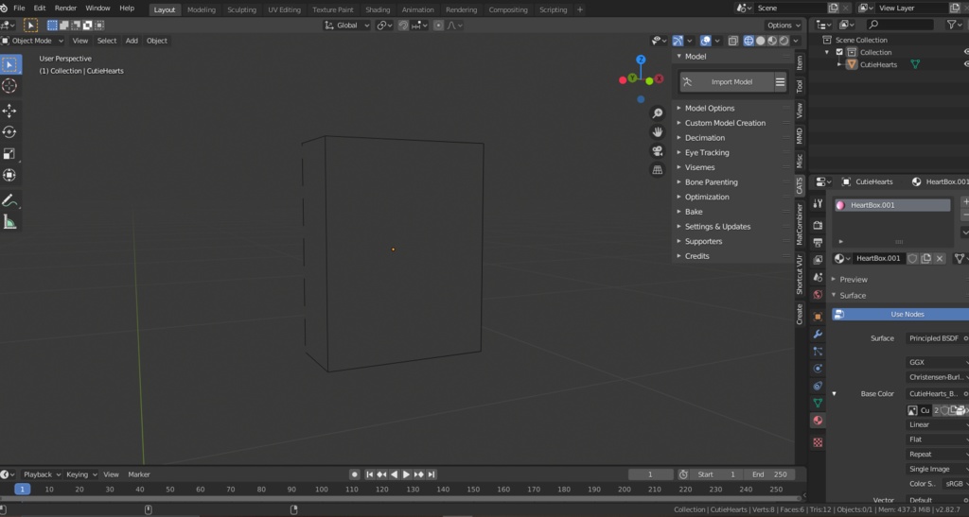Select the Transform tool
The image size is (969, 517).
9,175
